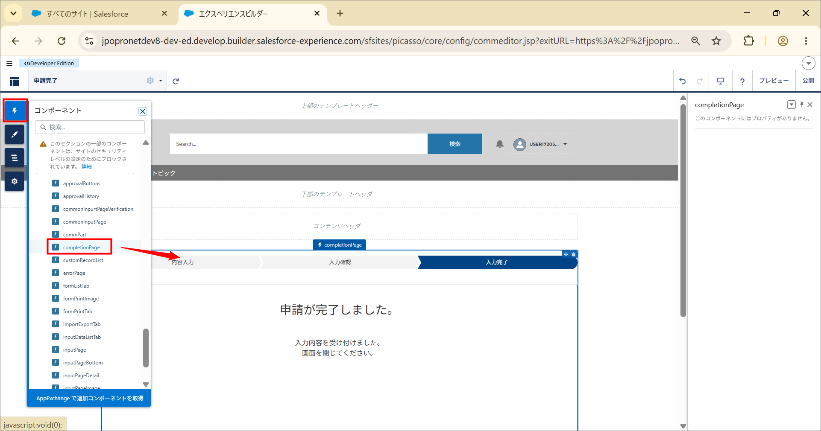
Task: Open the completionPage property panel dropdown arrow
Action: click(x=791, y=105)
